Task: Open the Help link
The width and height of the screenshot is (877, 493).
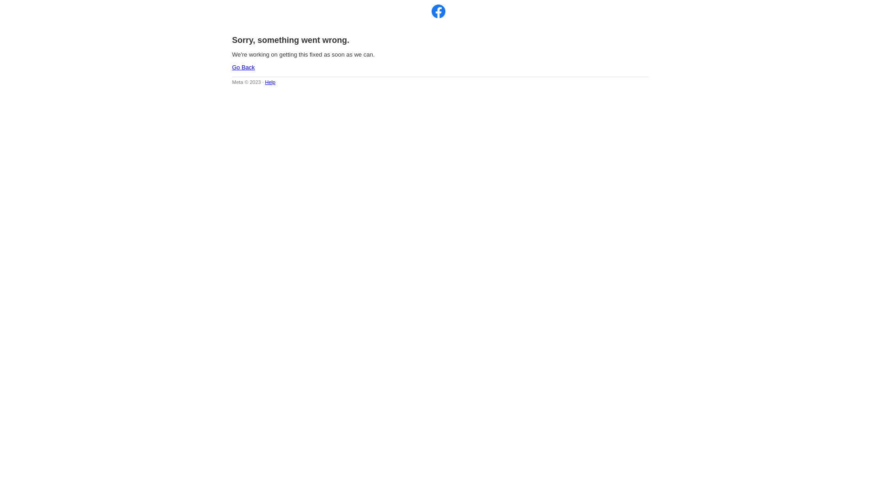Action: click(x=270, y=82)
